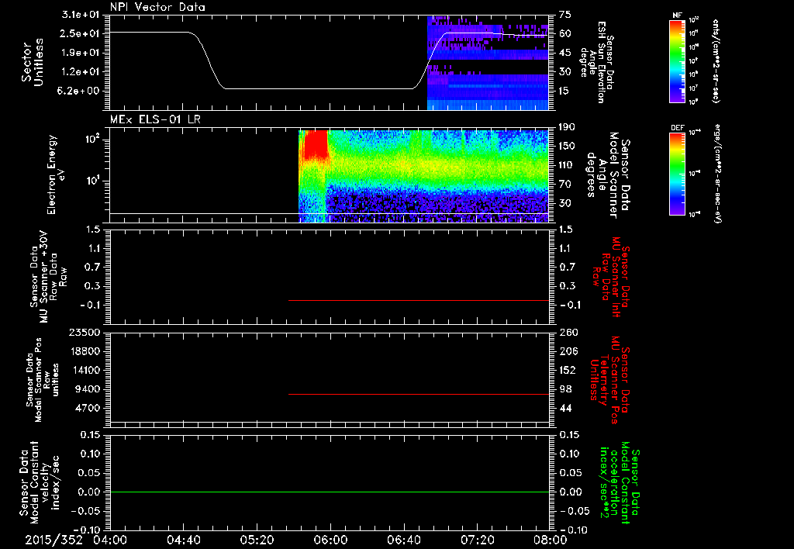Click the green constant velocity line
The height and width of the screenshot is (549, 794).
(329, 492)
